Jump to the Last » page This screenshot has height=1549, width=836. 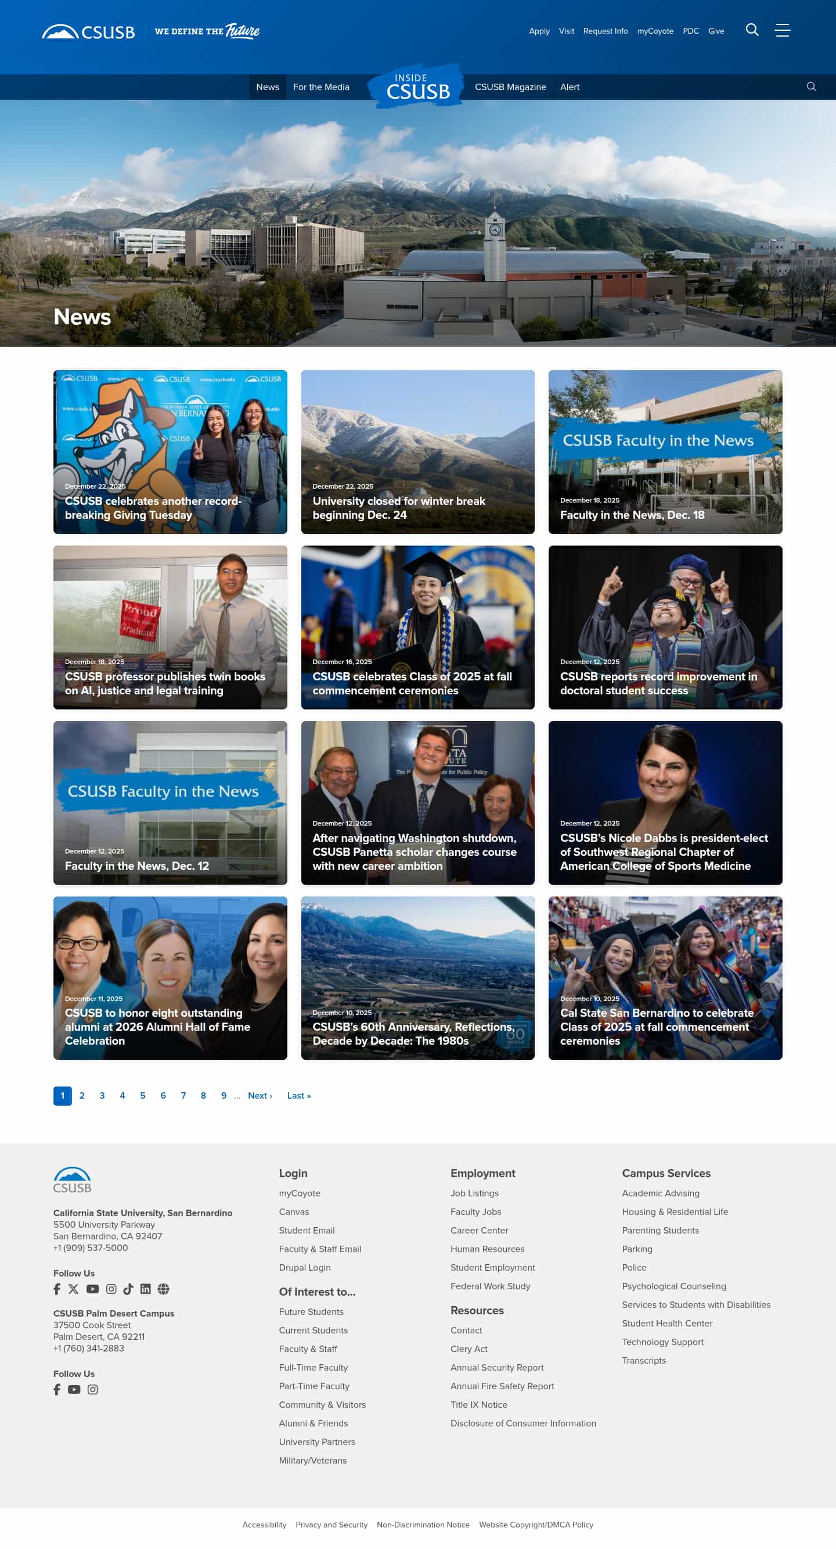click(x=299, y=1096)
